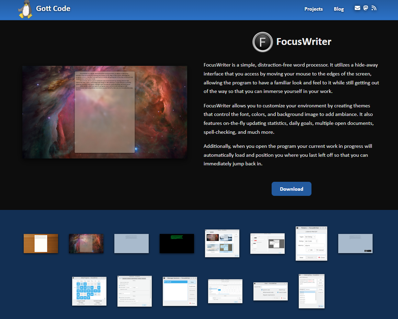Open the Manage Sessions dialog thumbnail
398x319 pixels.
coord(180,291)
